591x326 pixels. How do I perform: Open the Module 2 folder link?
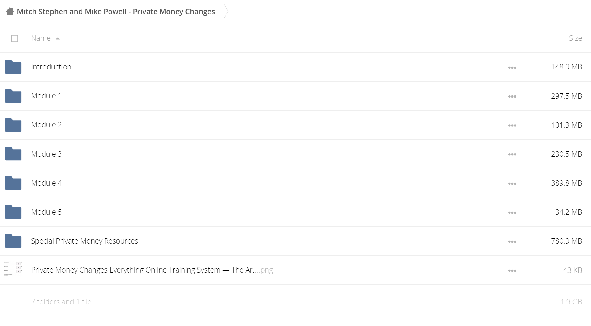click(46, 125)
